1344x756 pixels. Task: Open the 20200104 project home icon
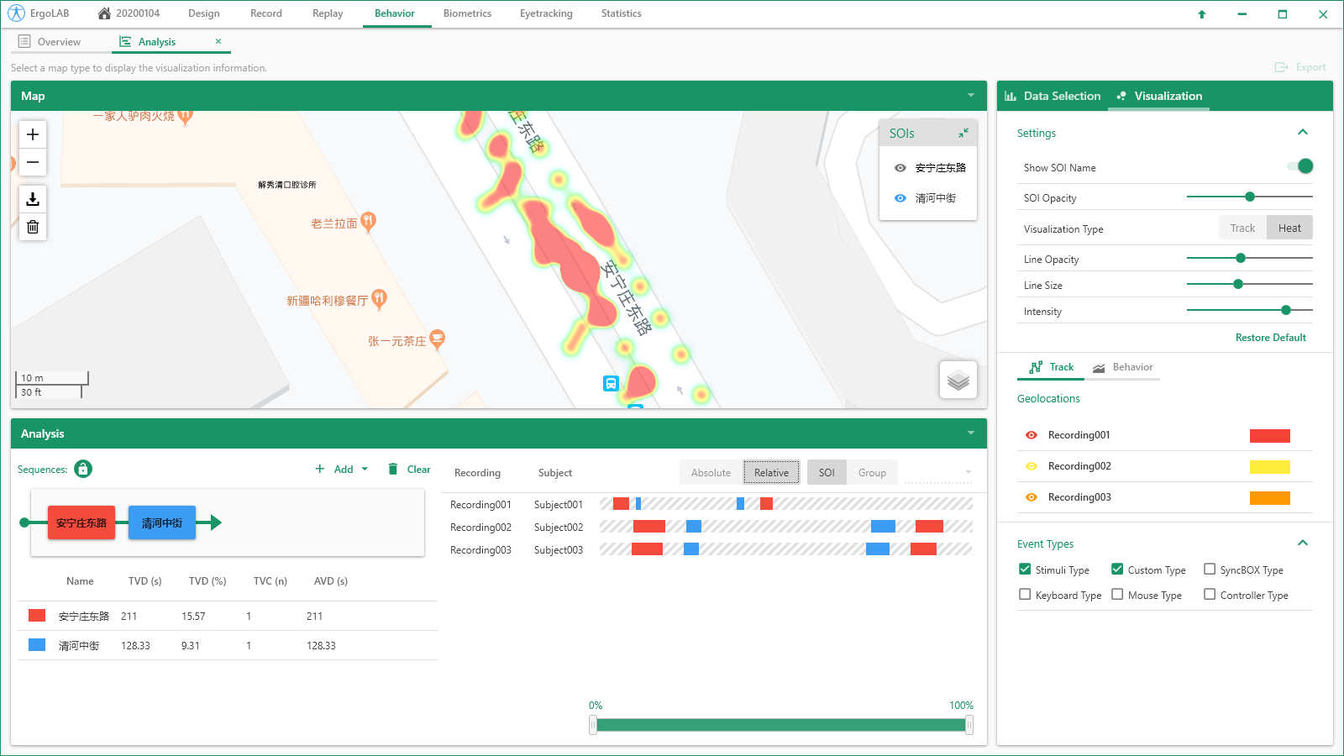click(x=104, y=13)
